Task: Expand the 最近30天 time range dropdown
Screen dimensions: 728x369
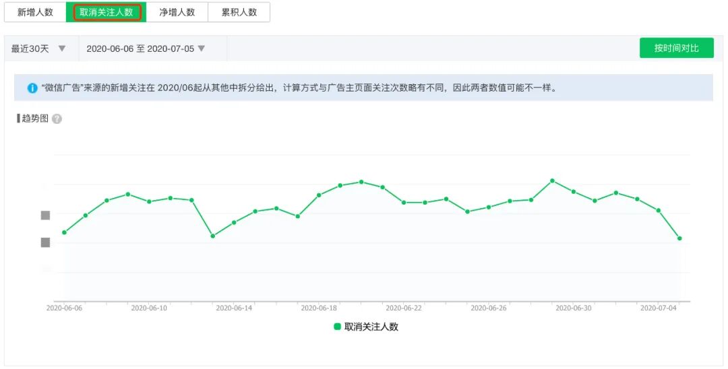Action: click(39, 48)
